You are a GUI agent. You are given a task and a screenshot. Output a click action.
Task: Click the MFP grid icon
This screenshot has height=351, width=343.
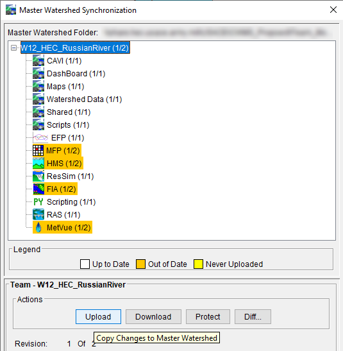38,150
